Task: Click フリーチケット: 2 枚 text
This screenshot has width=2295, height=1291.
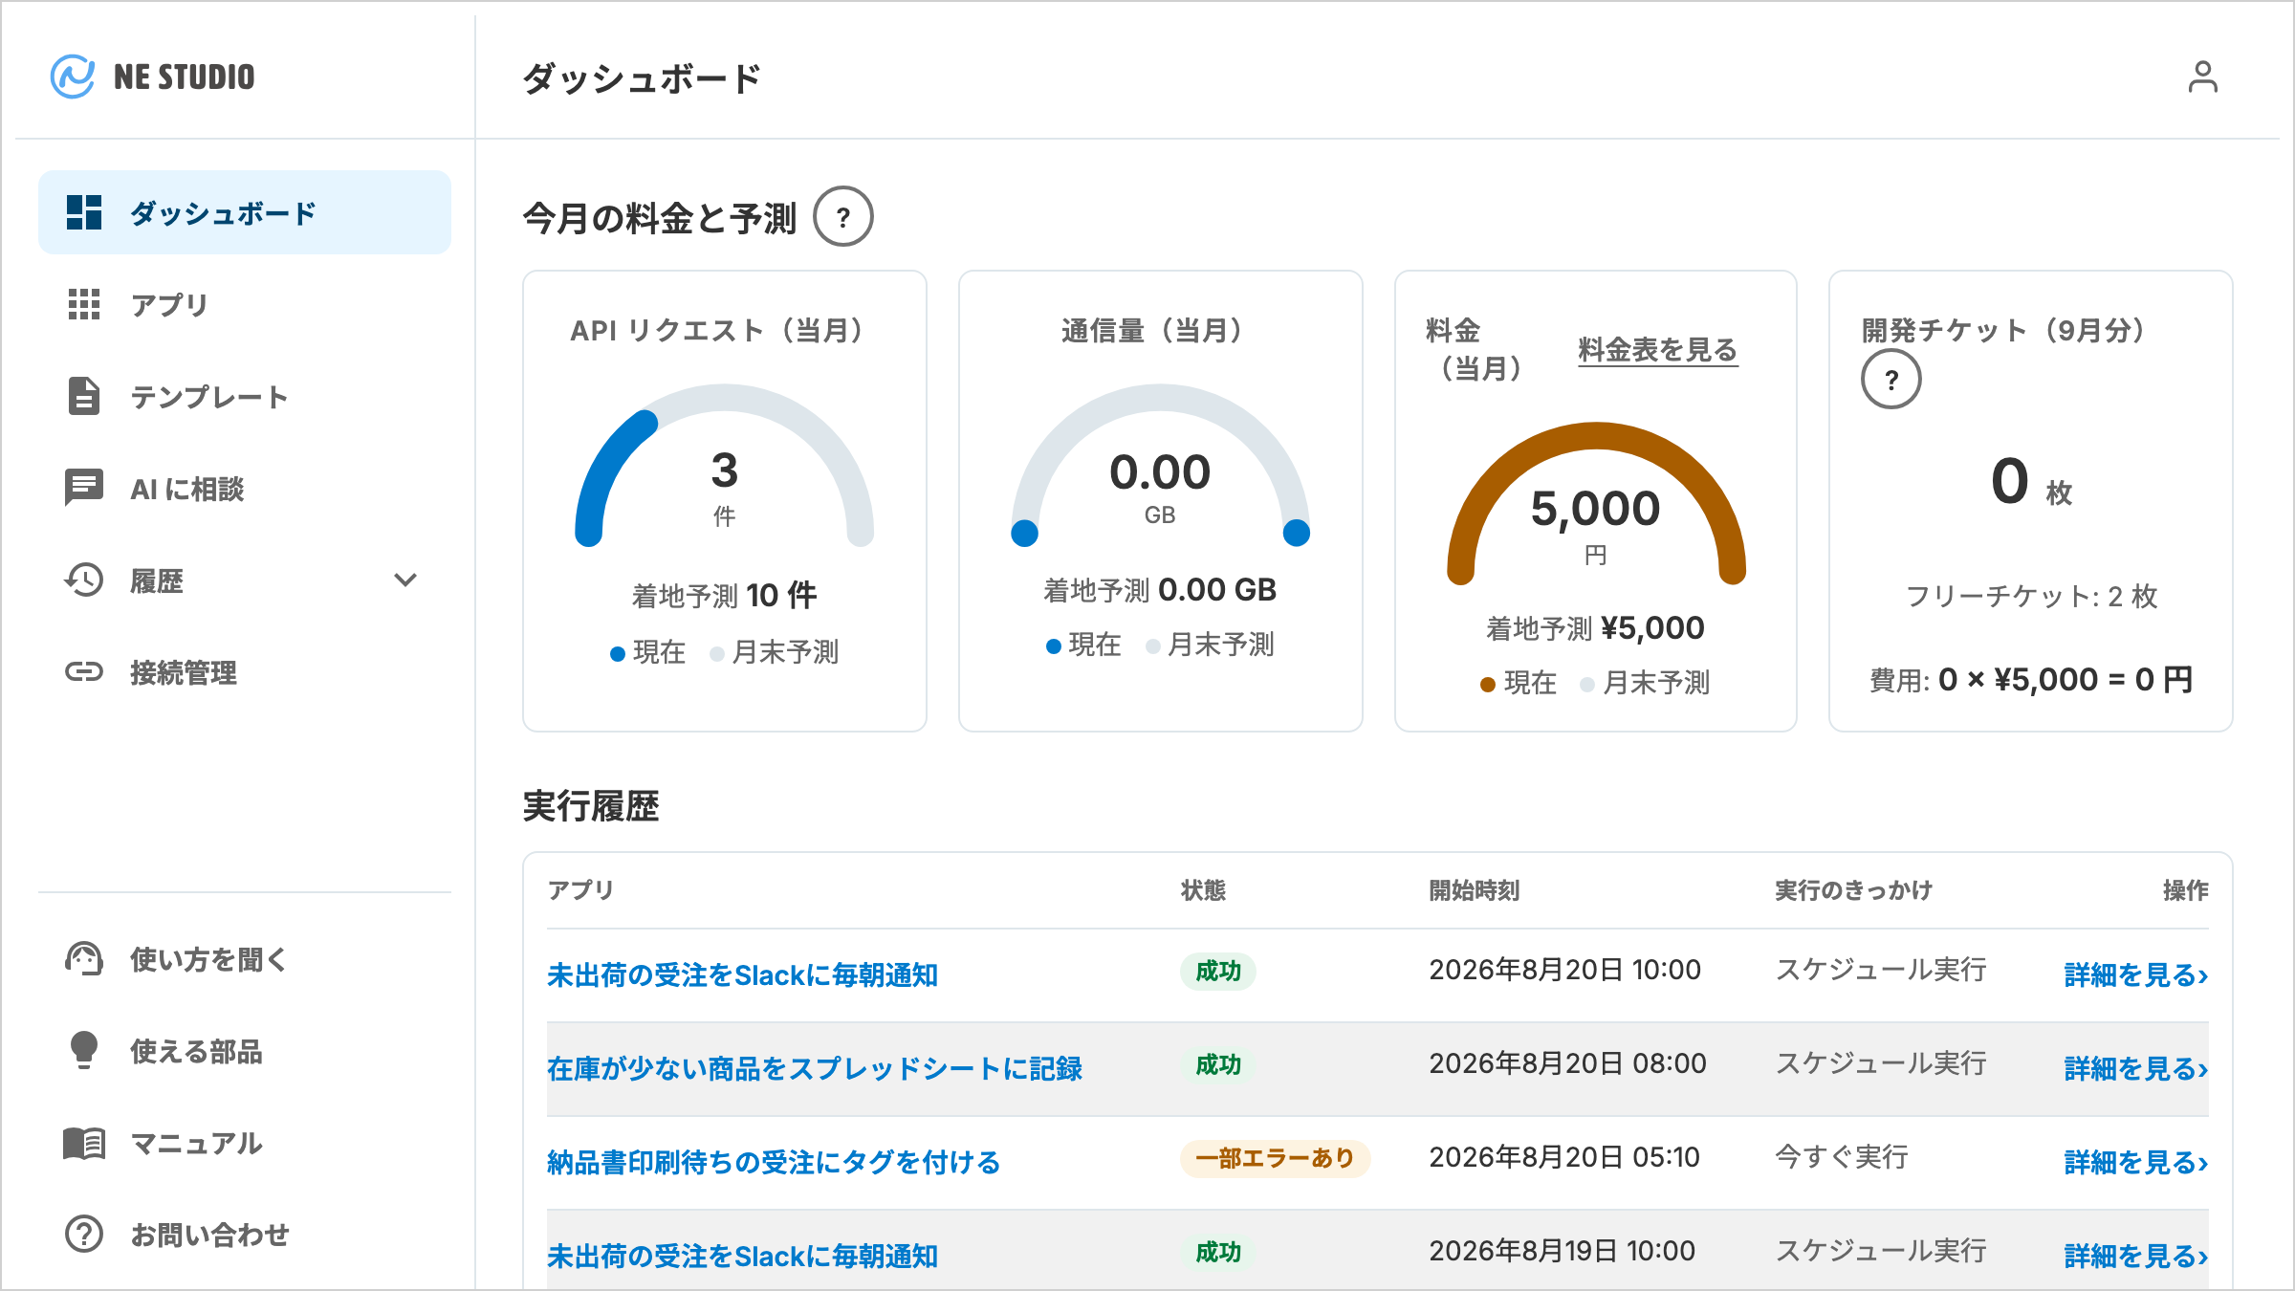Action: point(2031,596)
